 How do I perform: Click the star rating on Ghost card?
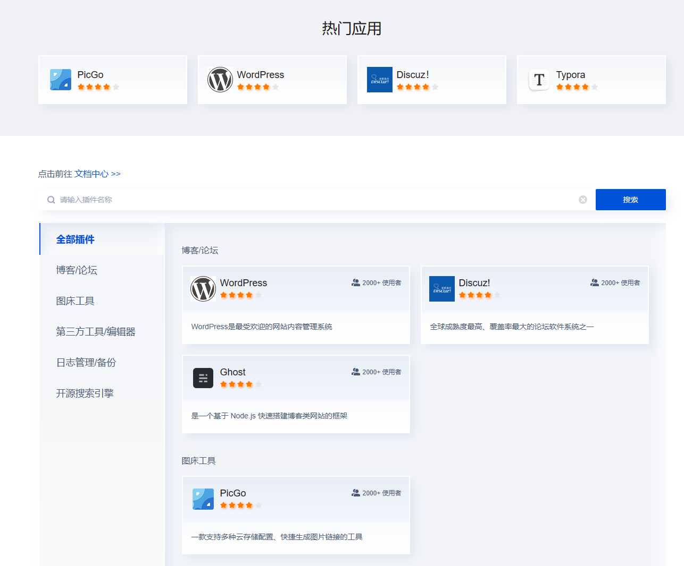pyautogui.click(x=241, y=384)
